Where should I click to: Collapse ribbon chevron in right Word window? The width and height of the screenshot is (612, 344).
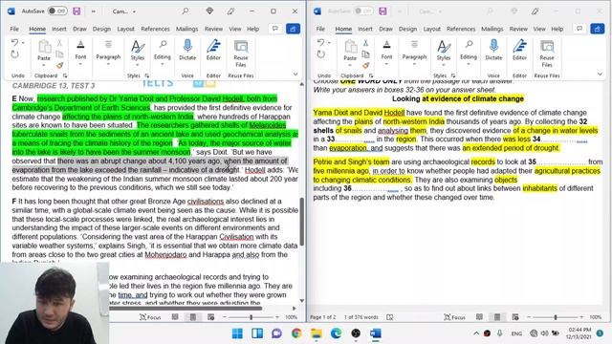[600, 75]
